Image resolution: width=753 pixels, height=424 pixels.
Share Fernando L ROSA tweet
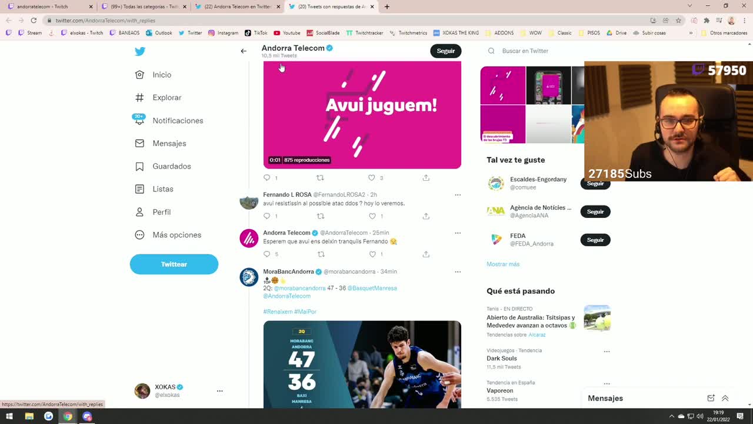pyautogui.click(x=426, y=216)
